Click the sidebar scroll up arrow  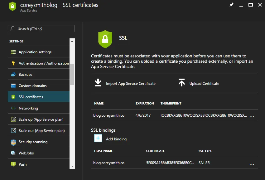pos(72,41)
